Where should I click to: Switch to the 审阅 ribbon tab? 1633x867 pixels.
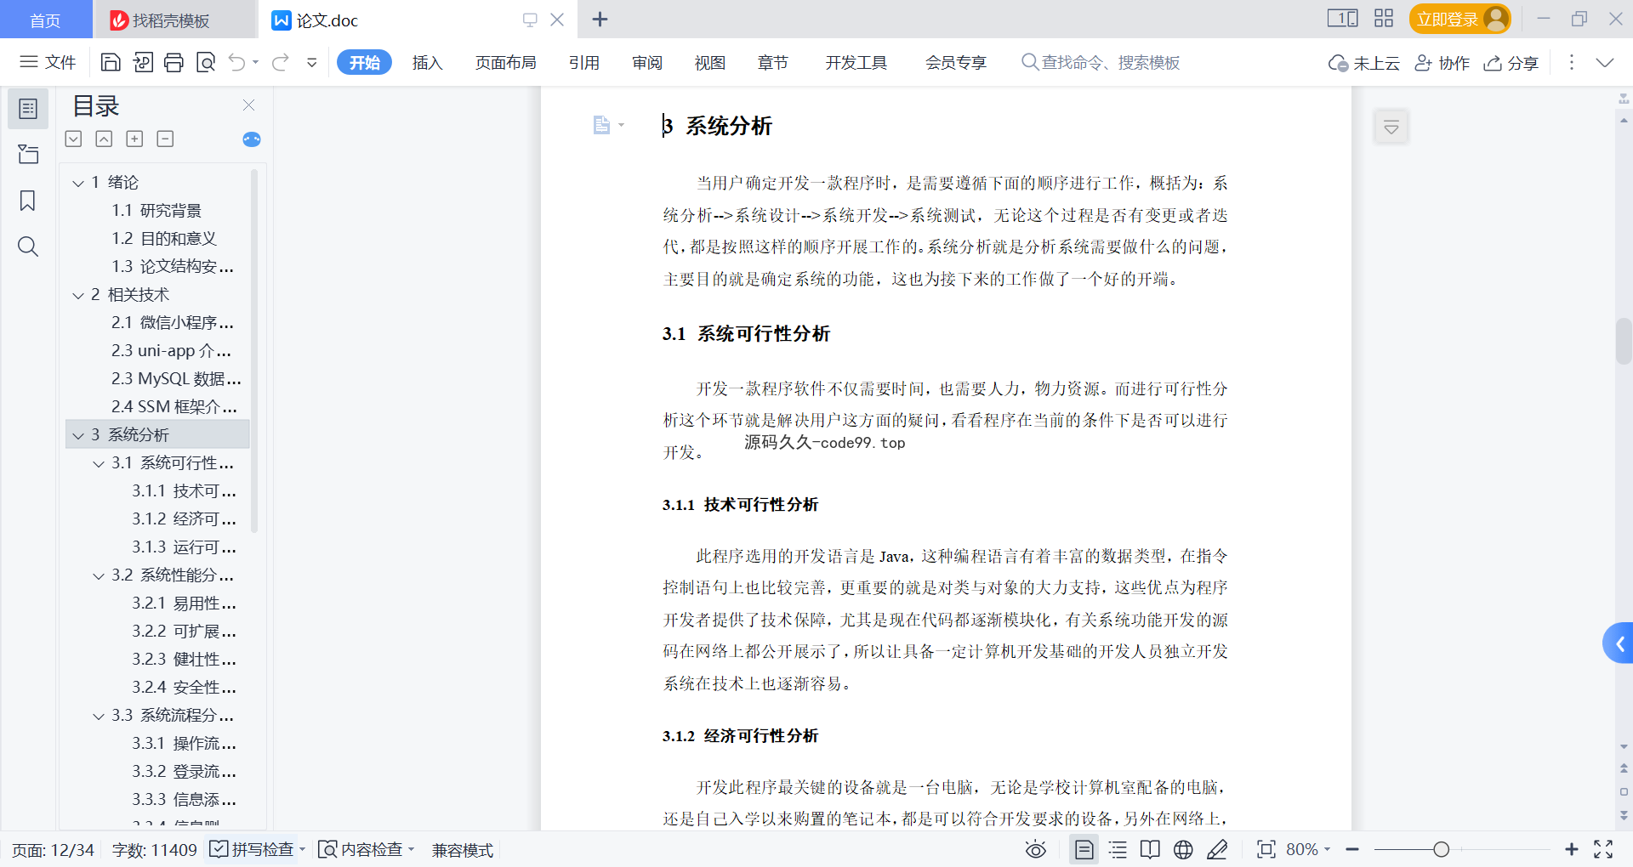coord(647,62)
